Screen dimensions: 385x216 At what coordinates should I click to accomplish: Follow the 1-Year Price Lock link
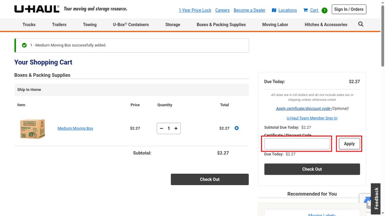coord(195,10)
